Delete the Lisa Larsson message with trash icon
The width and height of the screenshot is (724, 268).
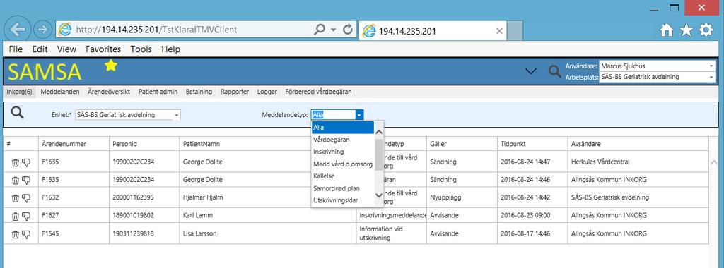[x=16, y=234]
